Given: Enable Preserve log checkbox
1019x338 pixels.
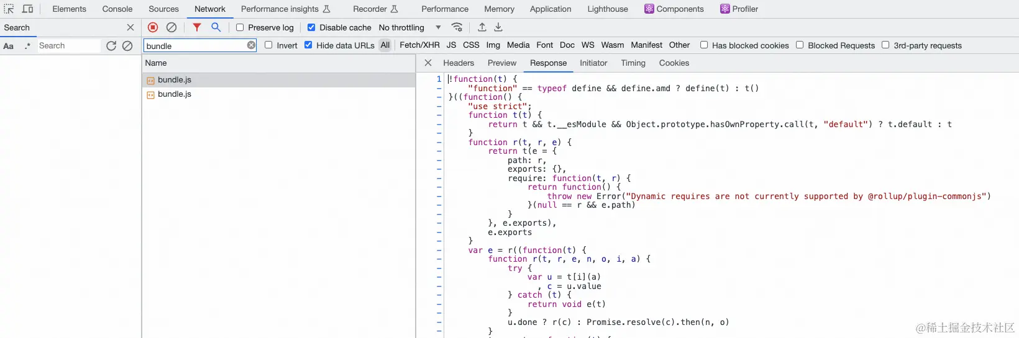Looking at the screenshot, I should (240, 27).
